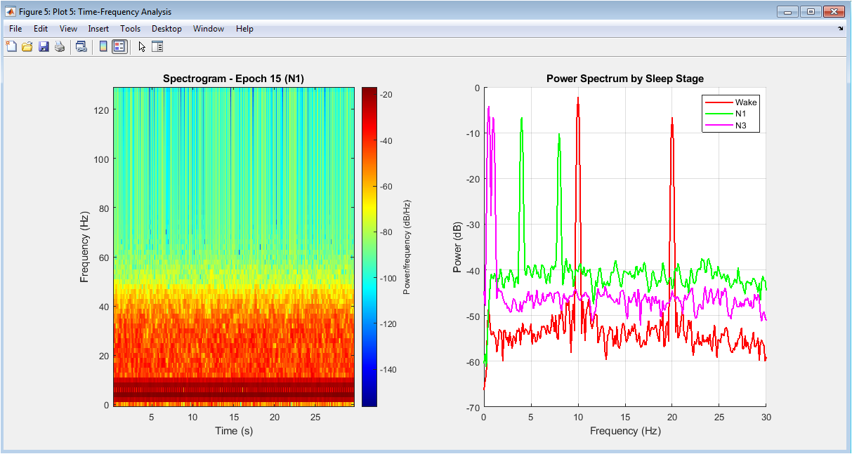Toggle the Insert Legend toolbar button

(119, 47)
